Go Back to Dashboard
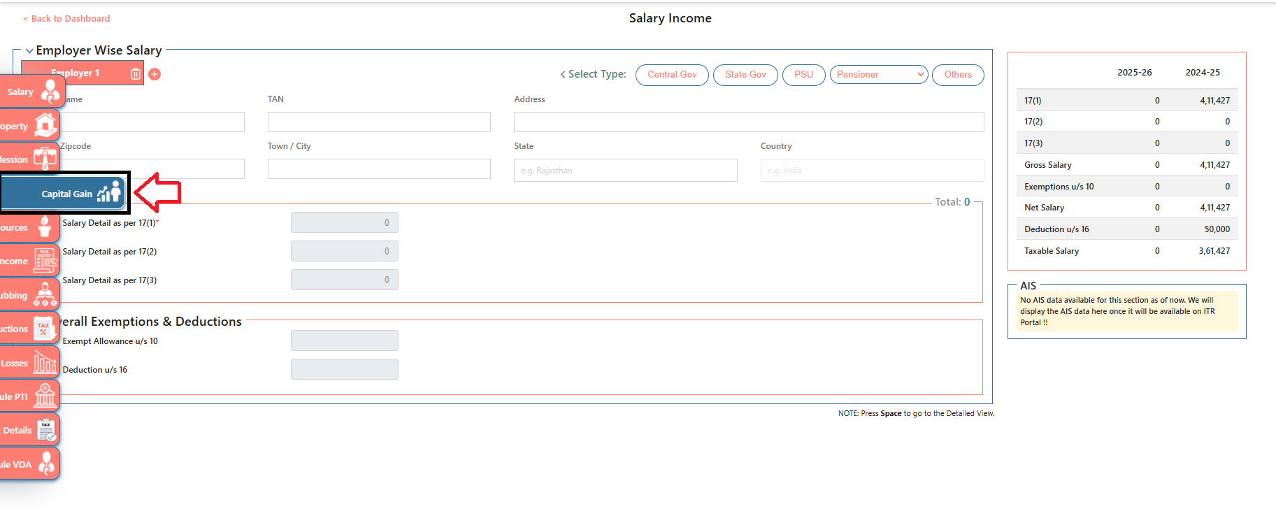Viewport: 1276px width, 509px height. click(66, 19)
